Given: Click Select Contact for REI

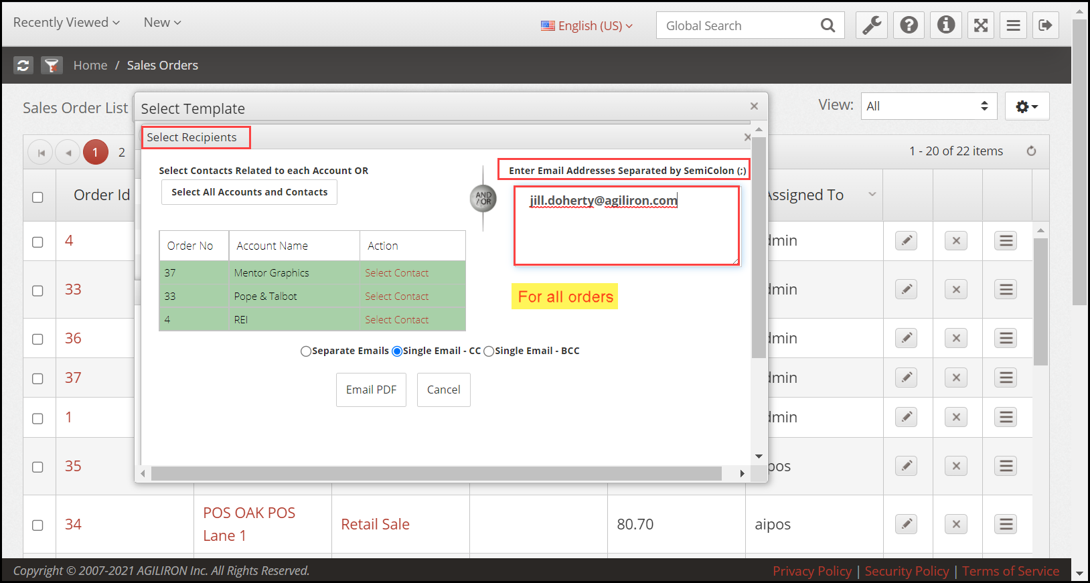Looking at the screenshot, I should (x=396, y=320).
